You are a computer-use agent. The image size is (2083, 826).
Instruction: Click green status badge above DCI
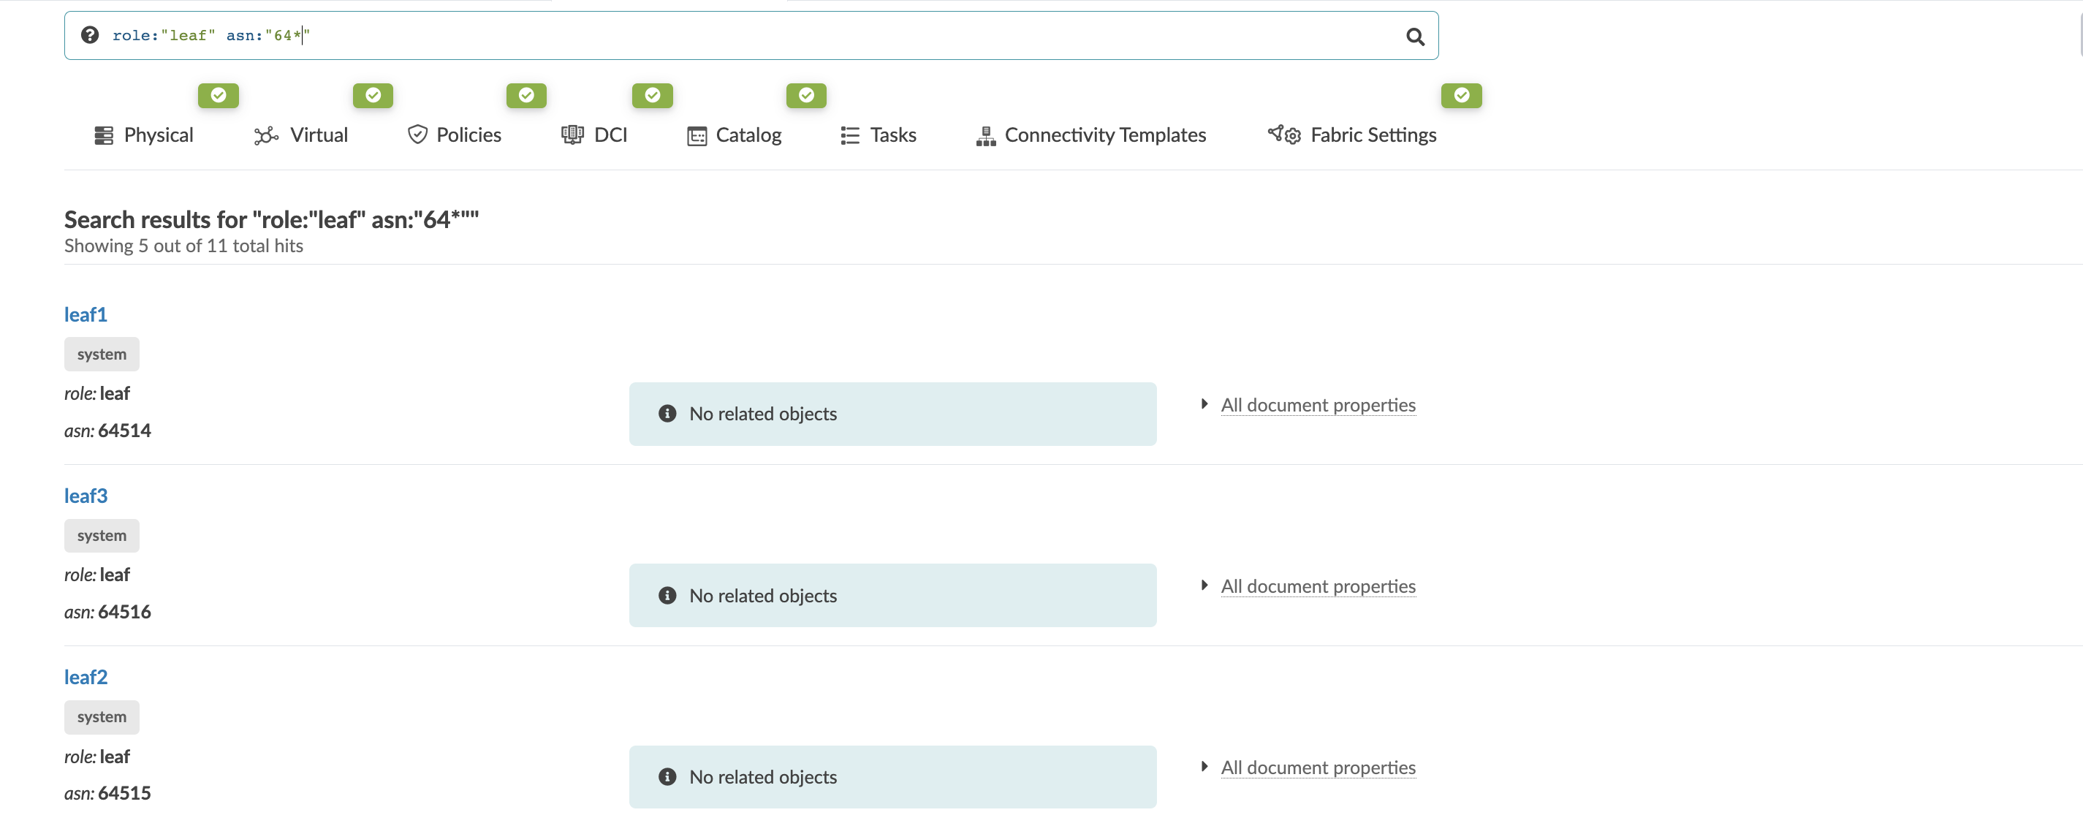click(653, 96)
